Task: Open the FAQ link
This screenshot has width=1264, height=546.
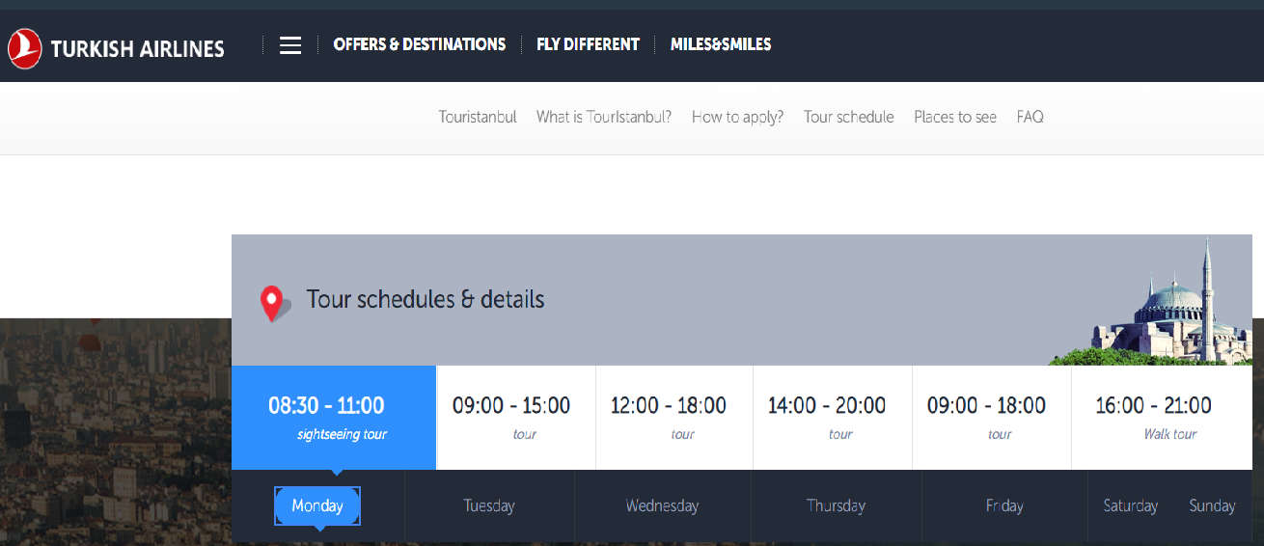Action: [1030, 117]
